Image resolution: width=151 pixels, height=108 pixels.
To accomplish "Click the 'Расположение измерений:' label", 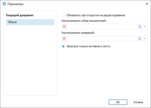I will pyautogui.click(x=78, y=32).
